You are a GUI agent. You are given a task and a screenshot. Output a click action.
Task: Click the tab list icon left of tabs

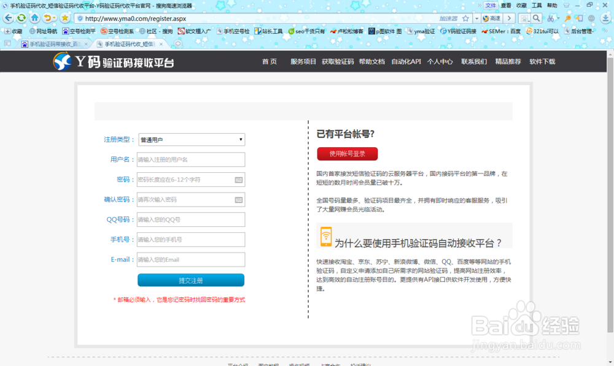tap(7, 44)
